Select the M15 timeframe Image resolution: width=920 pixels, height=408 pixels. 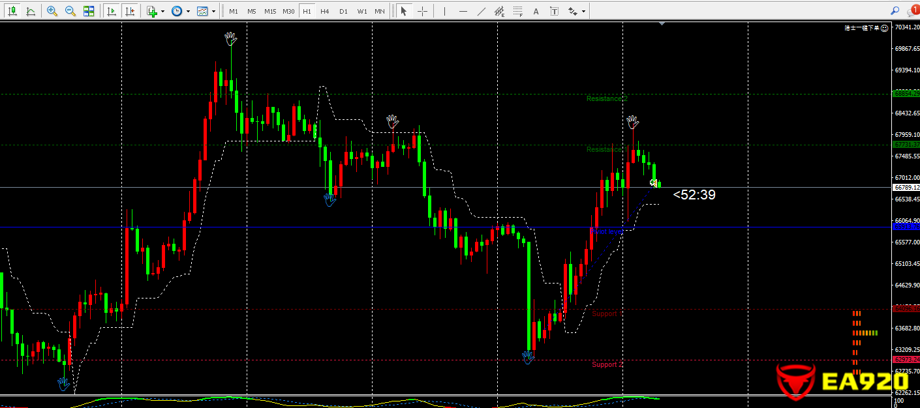coord(270,11)
